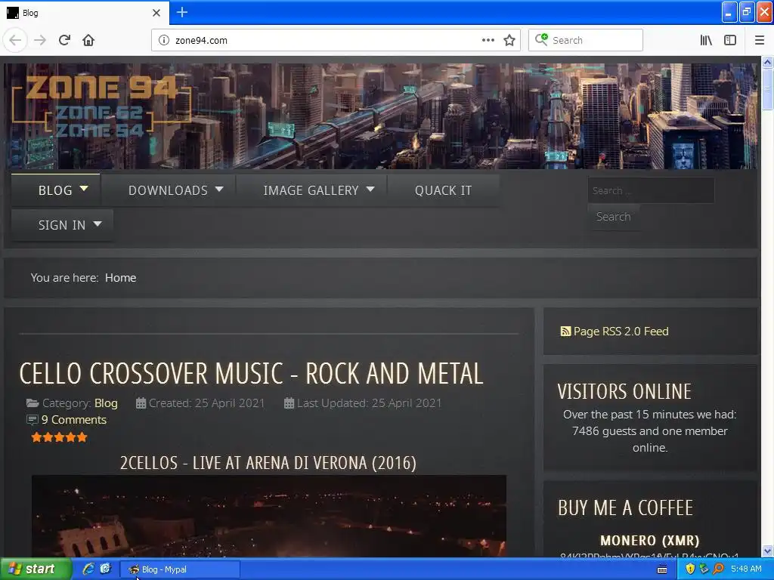Viewport: 774px width, 580px height.
Task: Click the MONERO (XMR) label
Action: click(x=649, y=541)
